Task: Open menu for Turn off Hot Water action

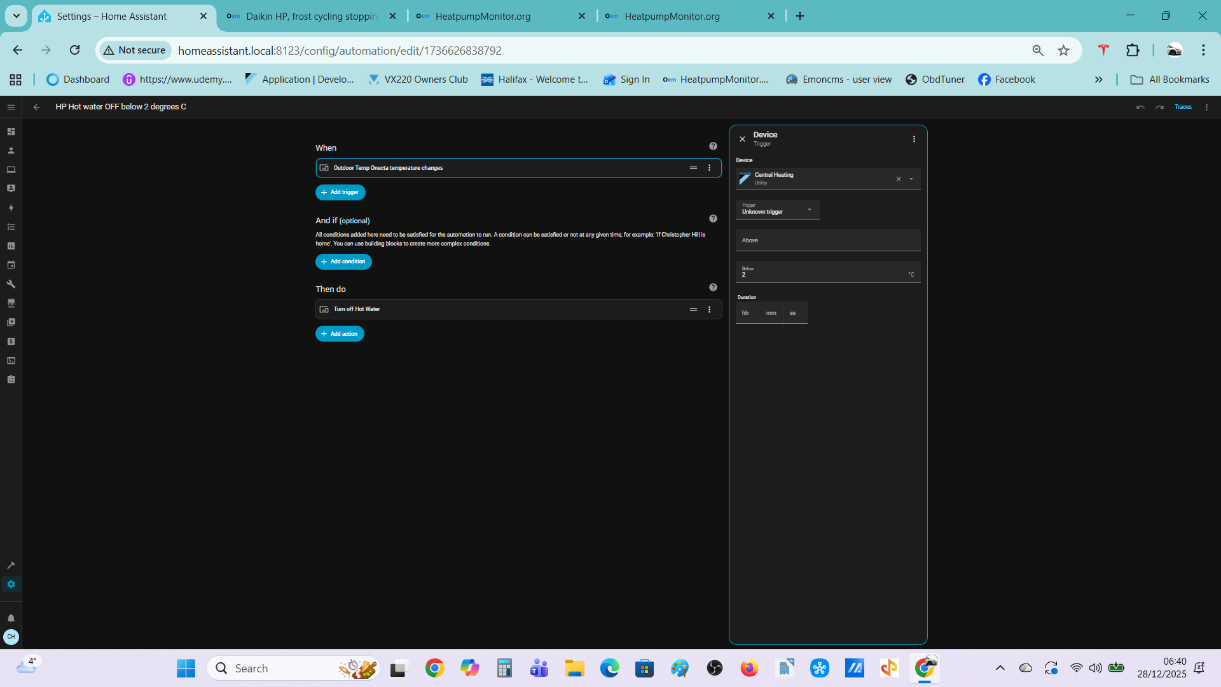Action: coord(709,309)
